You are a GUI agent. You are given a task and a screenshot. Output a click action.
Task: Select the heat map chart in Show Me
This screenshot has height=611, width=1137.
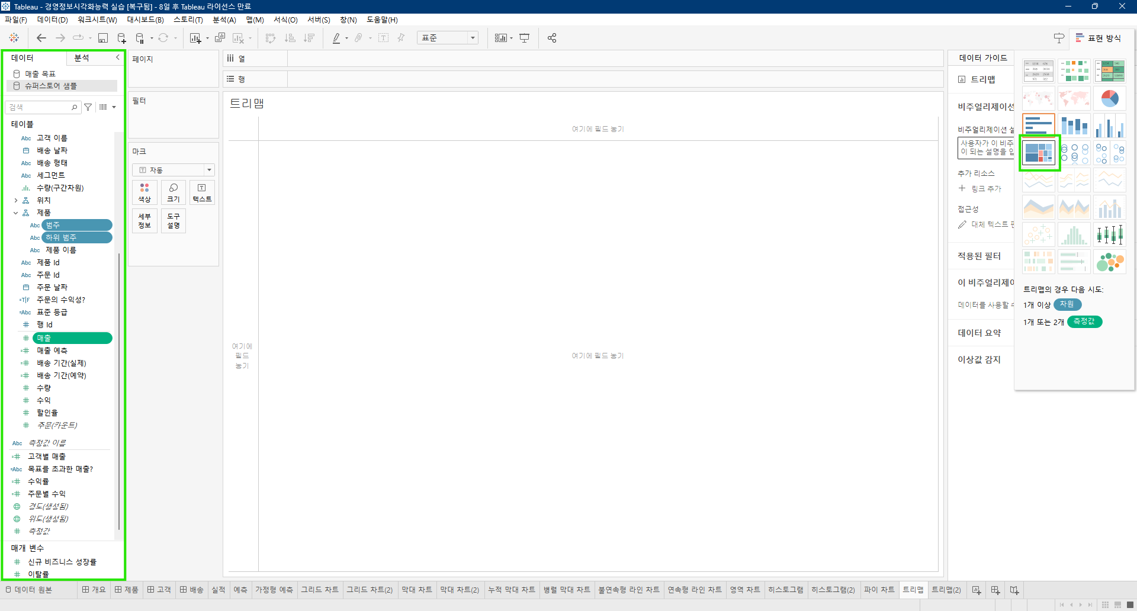coord(1074,71)
